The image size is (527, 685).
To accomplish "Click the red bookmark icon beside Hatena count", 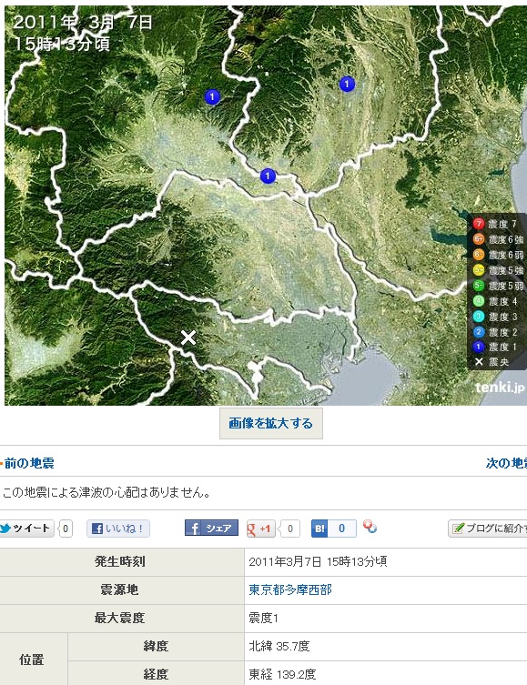I will click(x=370, y=527).
